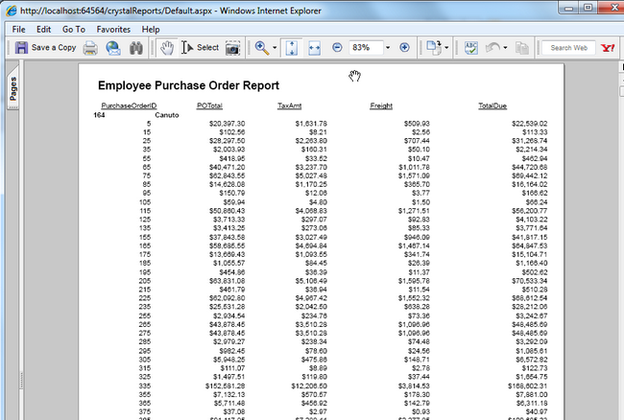Screen dimensions: 624x420
Task: Open the Favorites menu
Action: click(113, 30)
